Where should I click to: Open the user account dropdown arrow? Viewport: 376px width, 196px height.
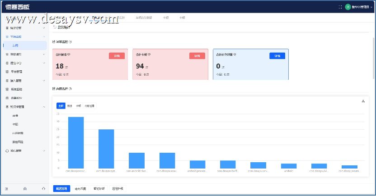coord(371,7)
